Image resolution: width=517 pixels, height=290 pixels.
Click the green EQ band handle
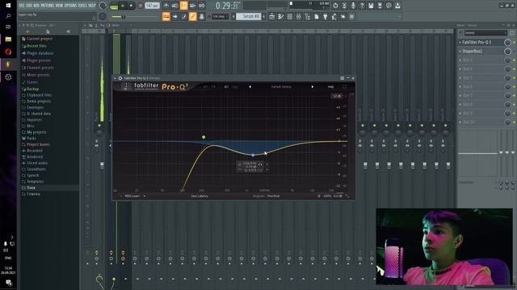point(204,137)
